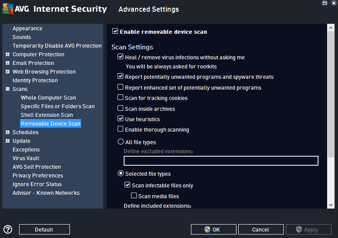Open Virus Vault settings
Viewport: 338px width, 238px height.
[26, 158]
